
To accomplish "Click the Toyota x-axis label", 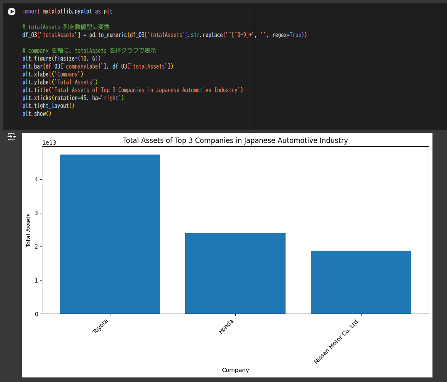I will [100, 326].
